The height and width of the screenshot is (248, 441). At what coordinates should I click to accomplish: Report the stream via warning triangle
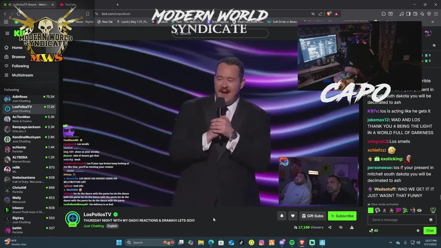(x=352, y=227)
